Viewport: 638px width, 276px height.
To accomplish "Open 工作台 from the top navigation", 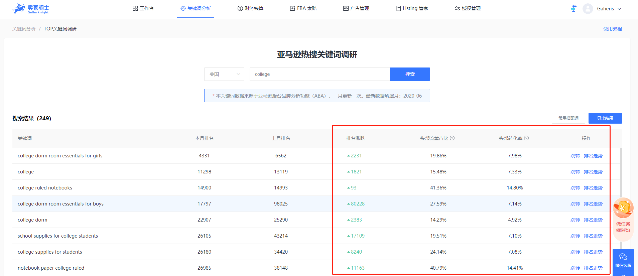I will (x=143, y=8).
